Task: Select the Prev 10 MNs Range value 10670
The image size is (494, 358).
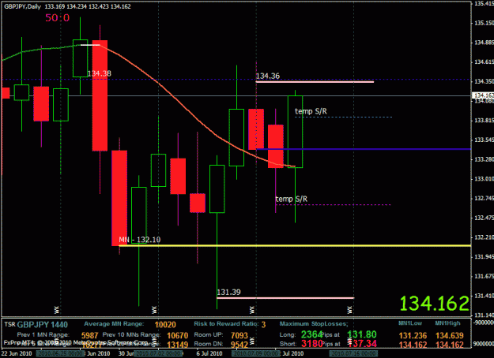Action: (177, 336)
